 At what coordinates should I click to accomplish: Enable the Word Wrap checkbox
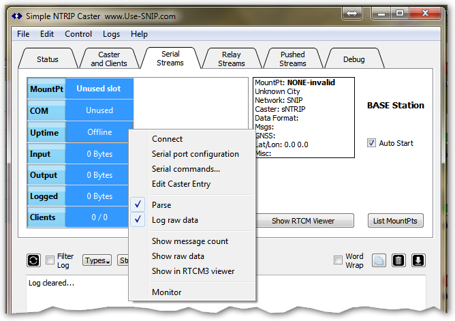338,260
